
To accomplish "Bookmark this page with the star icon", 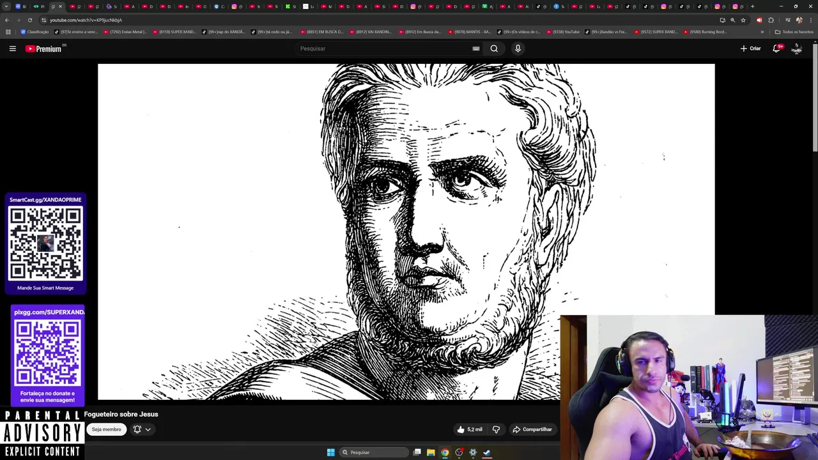I will (x=743, y=20).
